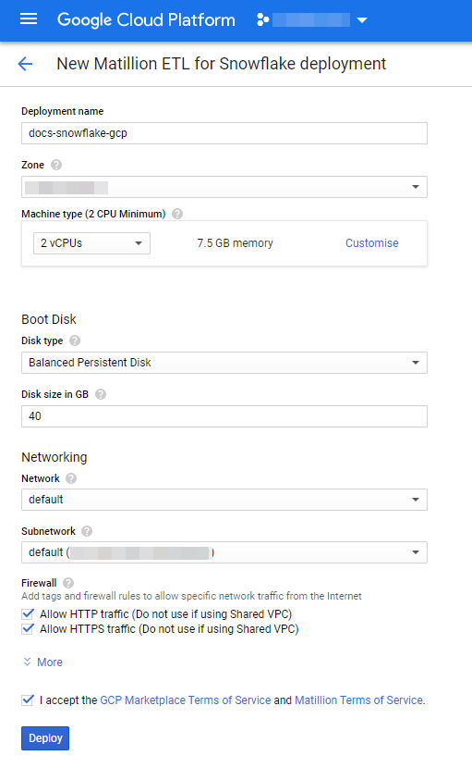This screenshot has height=780, width=472.
Task: Expand the More section
Action: (42, 662)
